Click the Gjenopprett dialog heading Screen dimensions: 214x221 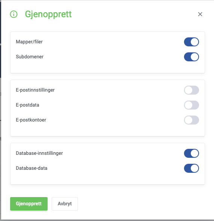tap(48, 15)
